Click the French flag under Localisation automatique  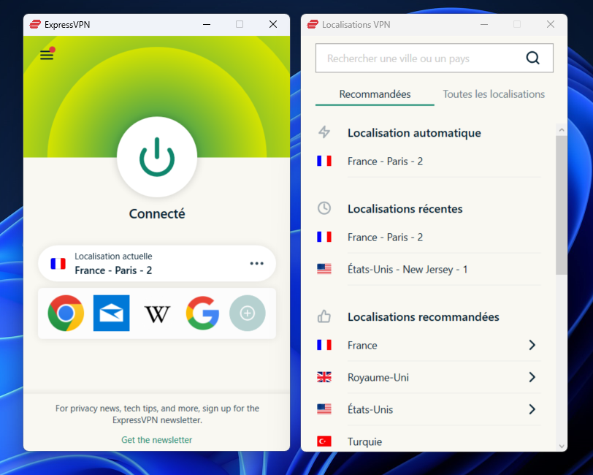click(x=324, y=161)
